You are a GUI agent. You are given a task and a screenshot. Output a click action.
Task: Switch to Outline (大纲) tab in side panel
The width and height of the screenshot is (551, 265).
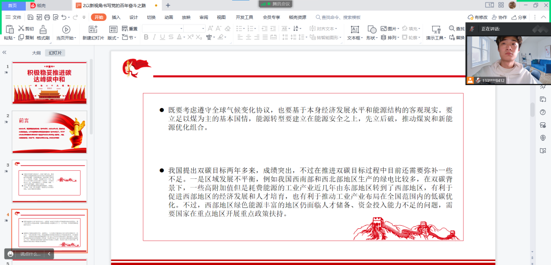[x=36, y=52]
